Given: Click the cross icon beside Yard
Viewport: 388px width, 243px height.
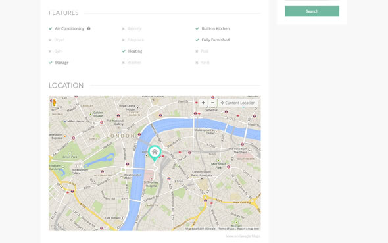Looking at the screenshot, I should click(x=197, y=63).
